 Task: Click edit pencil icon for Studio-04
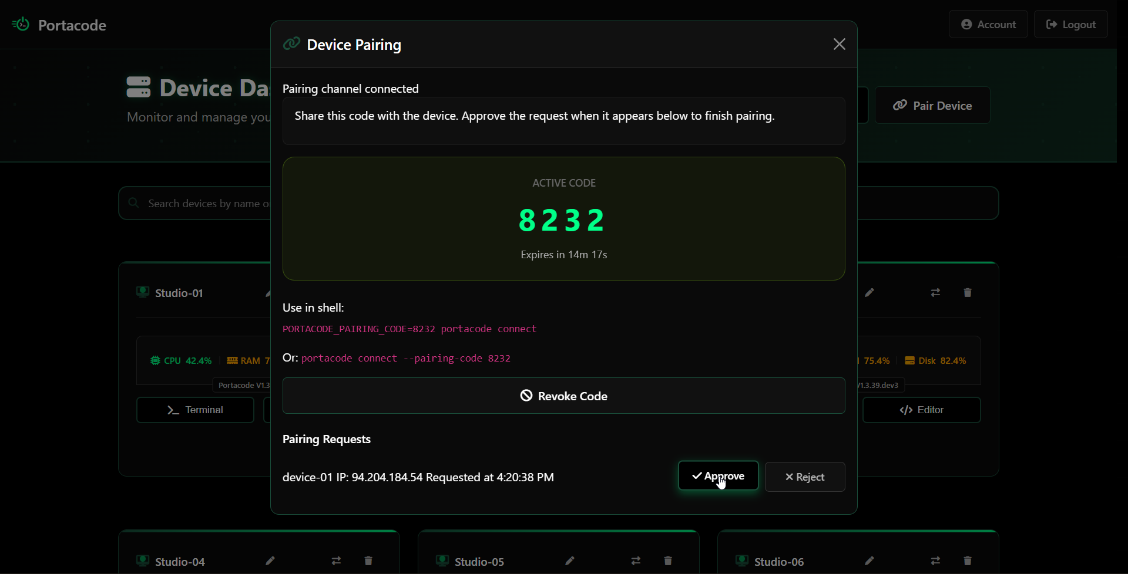(270, 561)
